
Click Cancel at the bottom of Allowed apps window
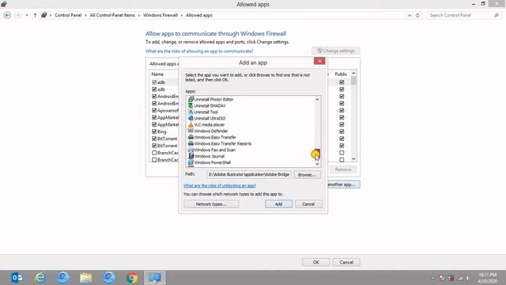[x=346, y=262]
